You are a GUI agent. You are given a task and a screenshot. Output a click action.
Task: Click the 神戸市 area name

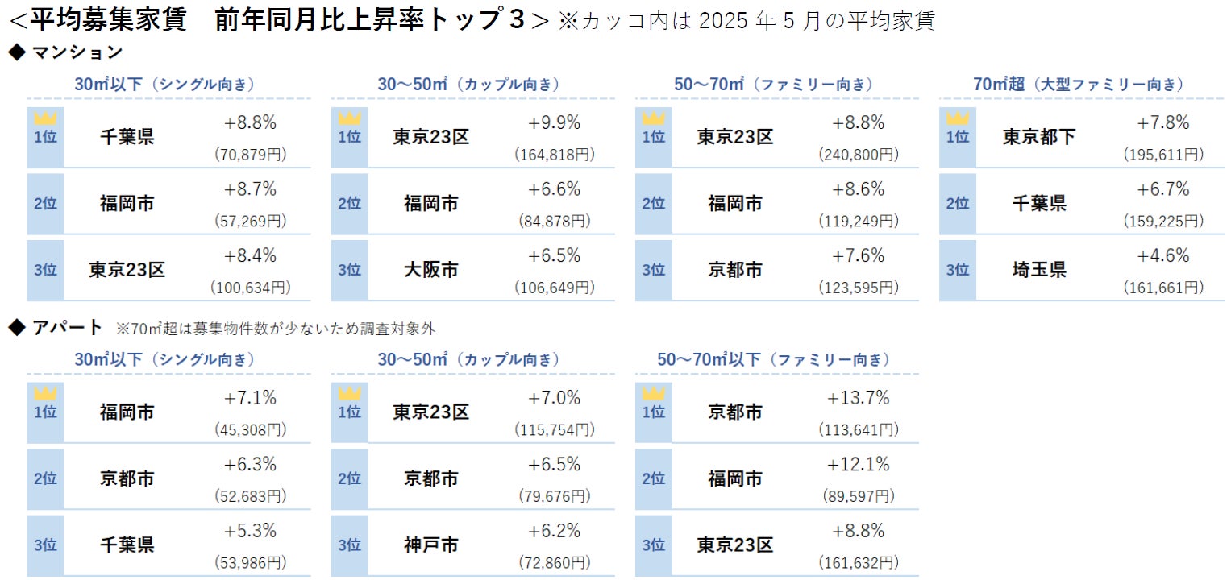pyautogui.click(x=430, y=545)
